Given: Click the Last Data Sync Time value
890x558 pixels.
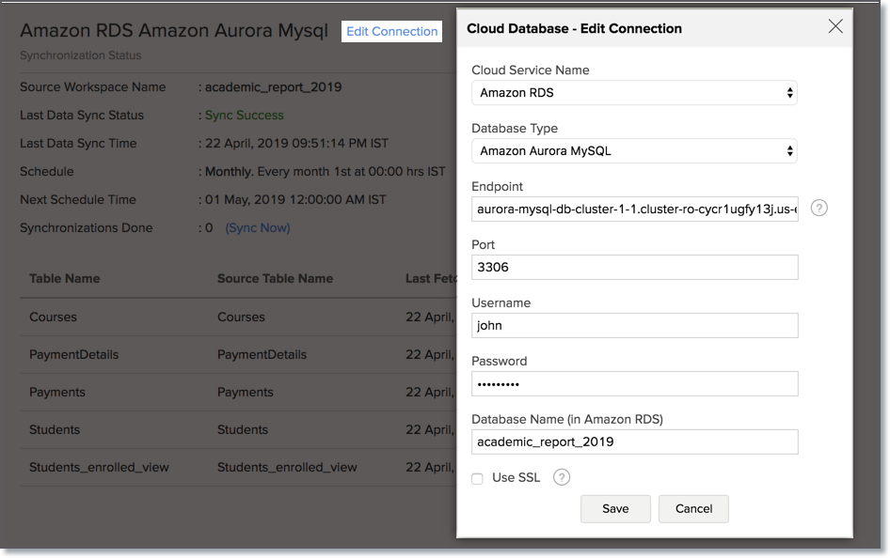Looking at the screenshot, I should point(297,144).
